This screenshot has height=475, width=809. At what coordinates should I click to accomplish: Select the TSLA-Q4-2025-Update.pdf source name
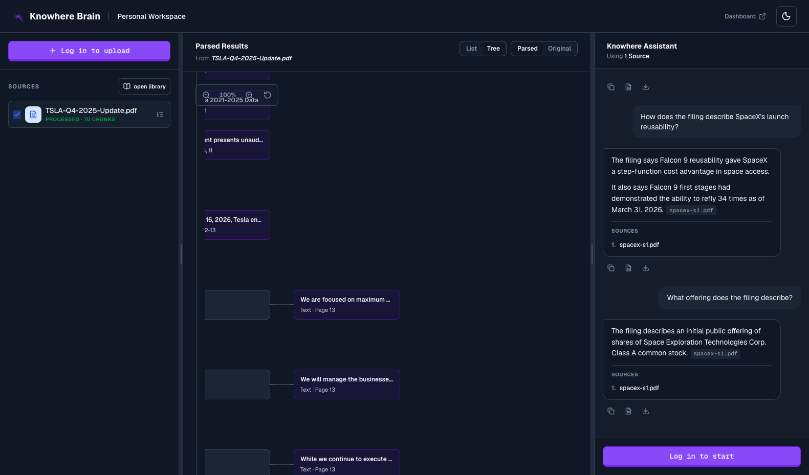(x=91, y=110)
